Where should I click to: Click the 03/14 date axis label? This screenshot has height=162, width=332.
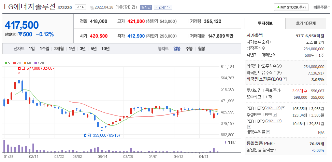pos(102,157)
